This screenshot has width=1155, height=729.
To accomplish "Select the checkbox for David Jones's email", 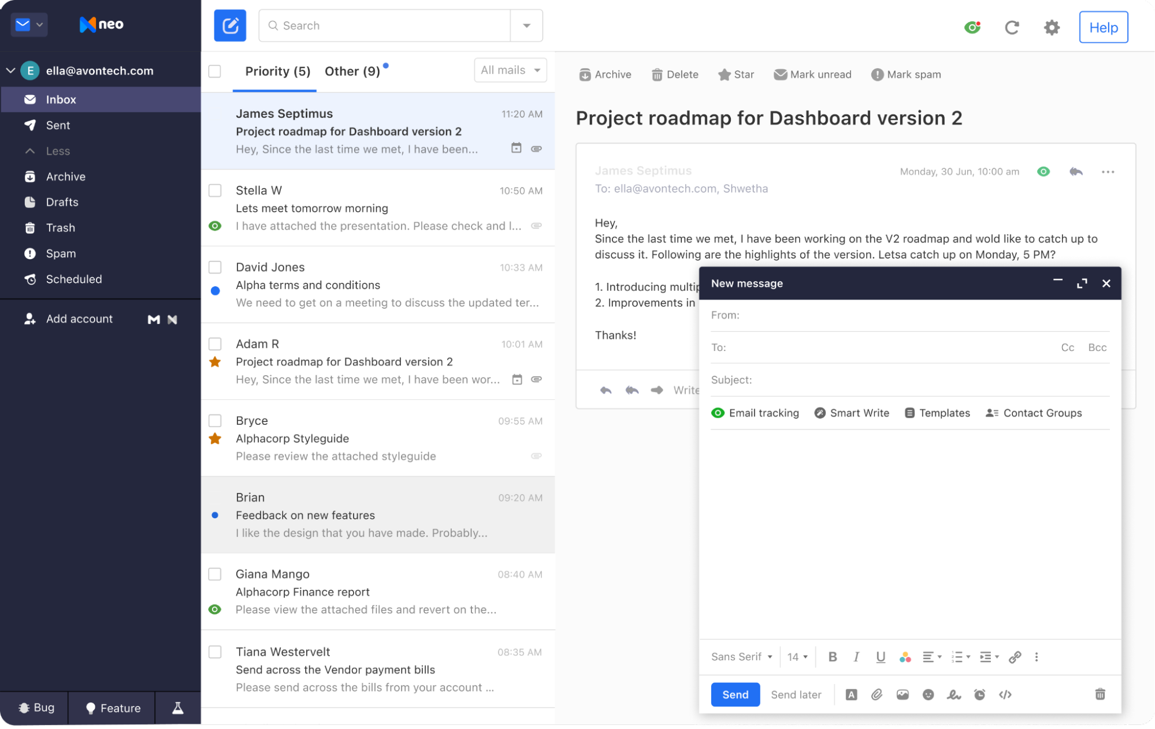I will pyautogui.click(x=215, y=267).
